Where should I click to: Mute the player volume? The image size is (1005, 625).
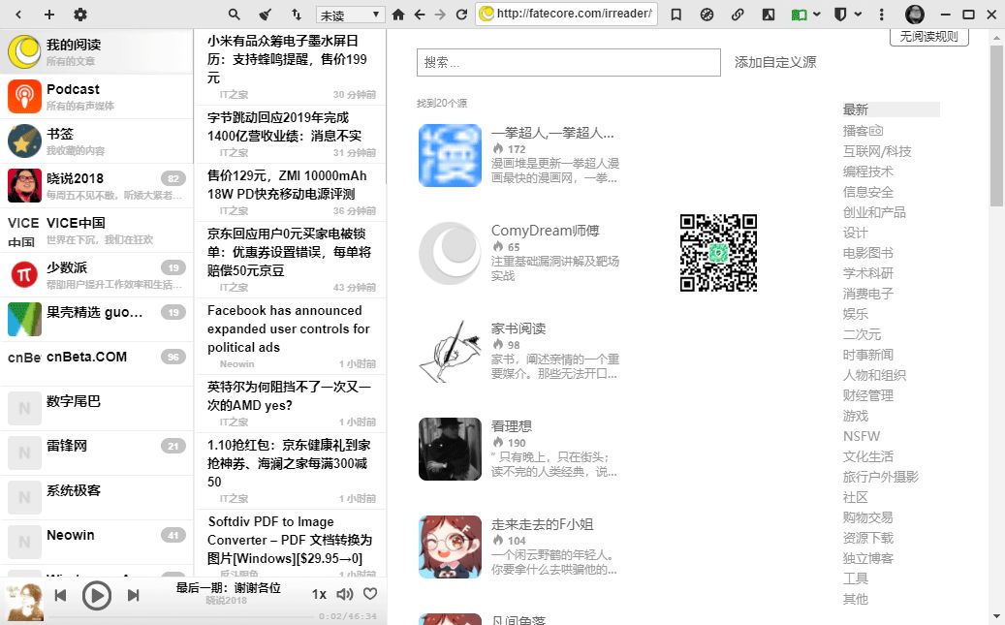coord(345,594)
